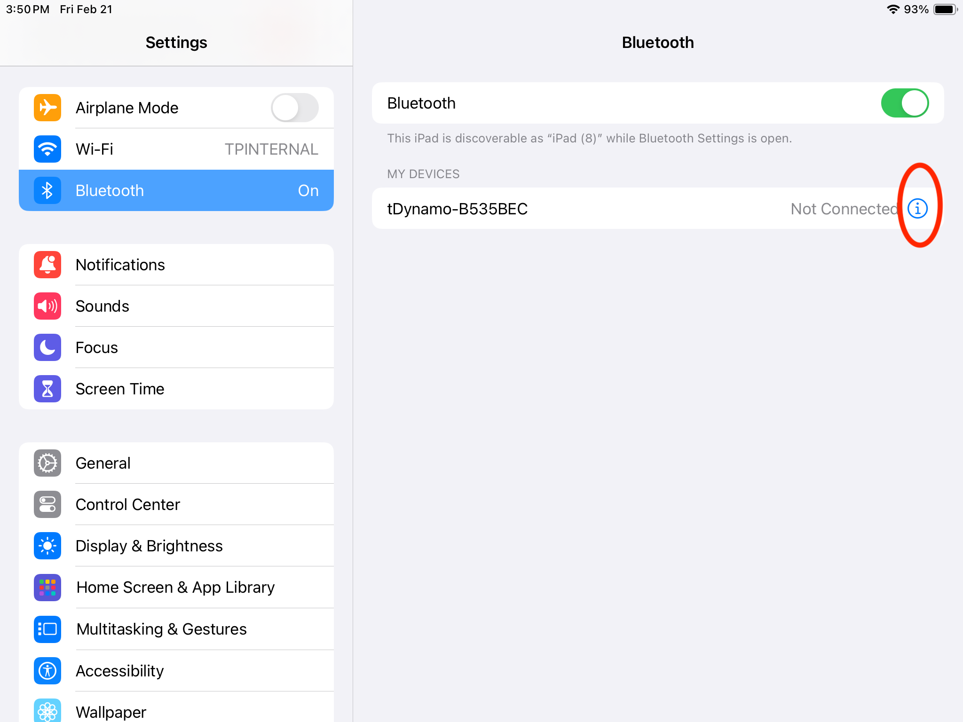Select the Focus moon icon
The width and height of the screenshot is (963, 722).
click(x=47, y=347)
